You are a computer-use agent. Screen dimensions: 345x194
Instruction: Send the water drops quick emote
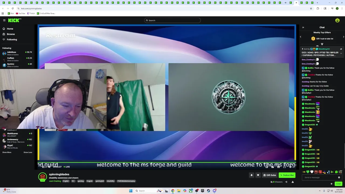coord(328,172)
